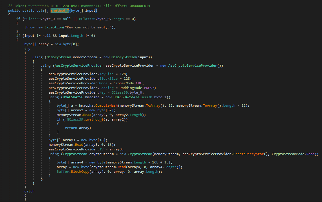Click the highlighted smethod_7 method name

(60, 10)
